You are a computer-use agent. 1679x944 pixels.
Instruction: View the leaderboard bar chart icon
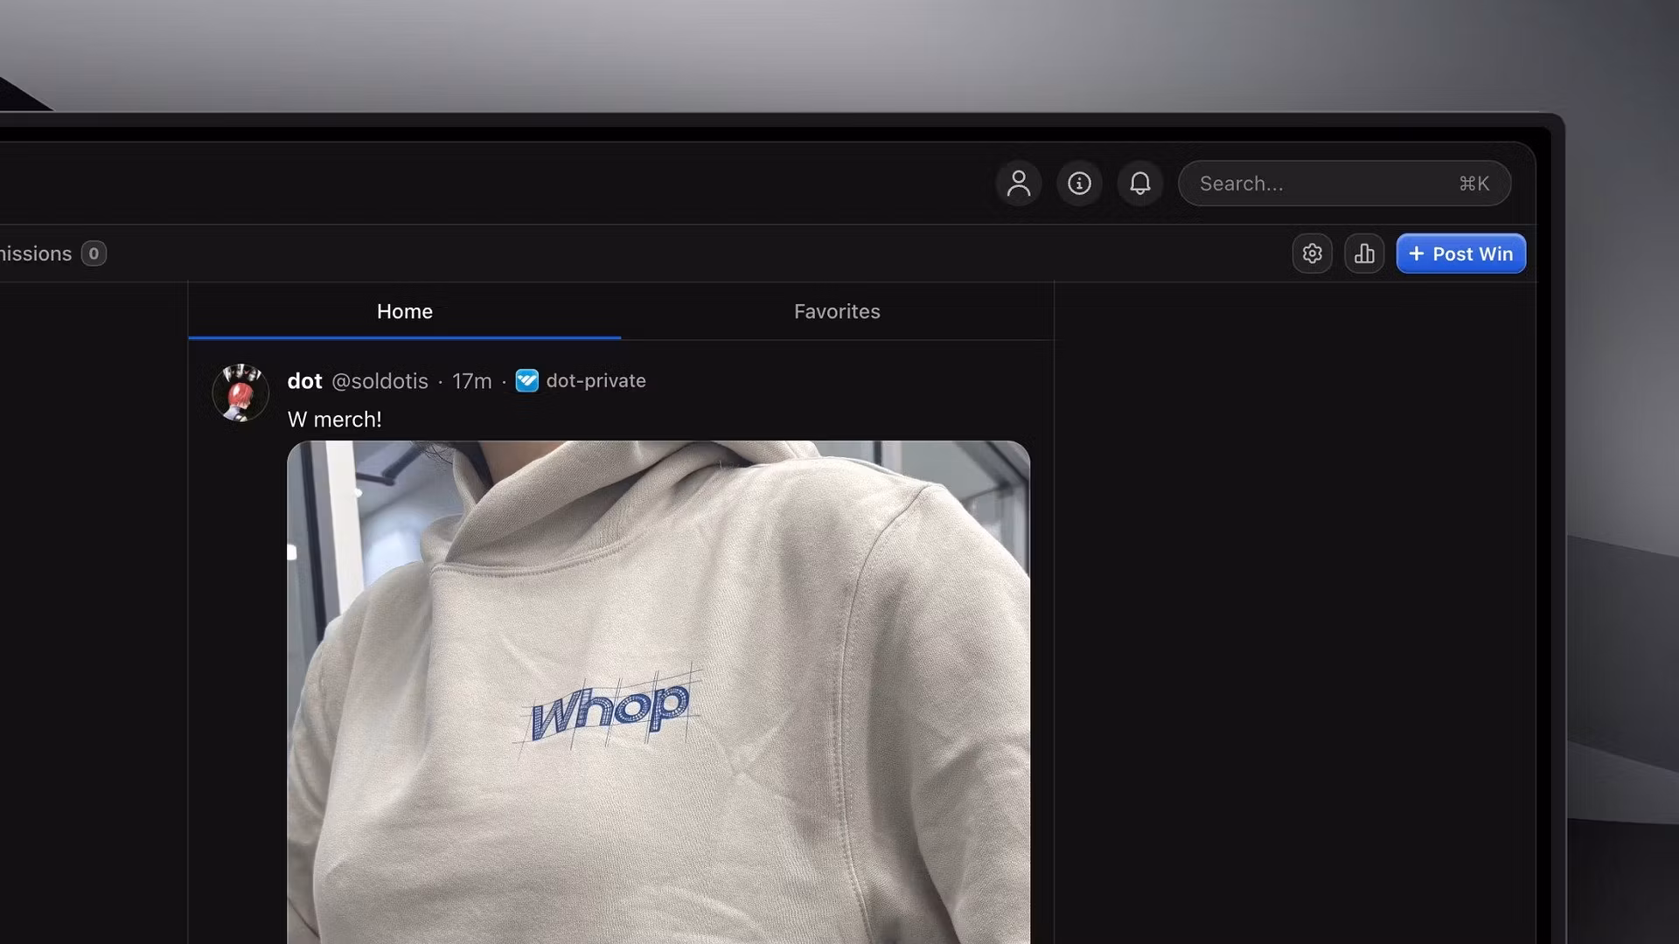[x=1364, y=253]
